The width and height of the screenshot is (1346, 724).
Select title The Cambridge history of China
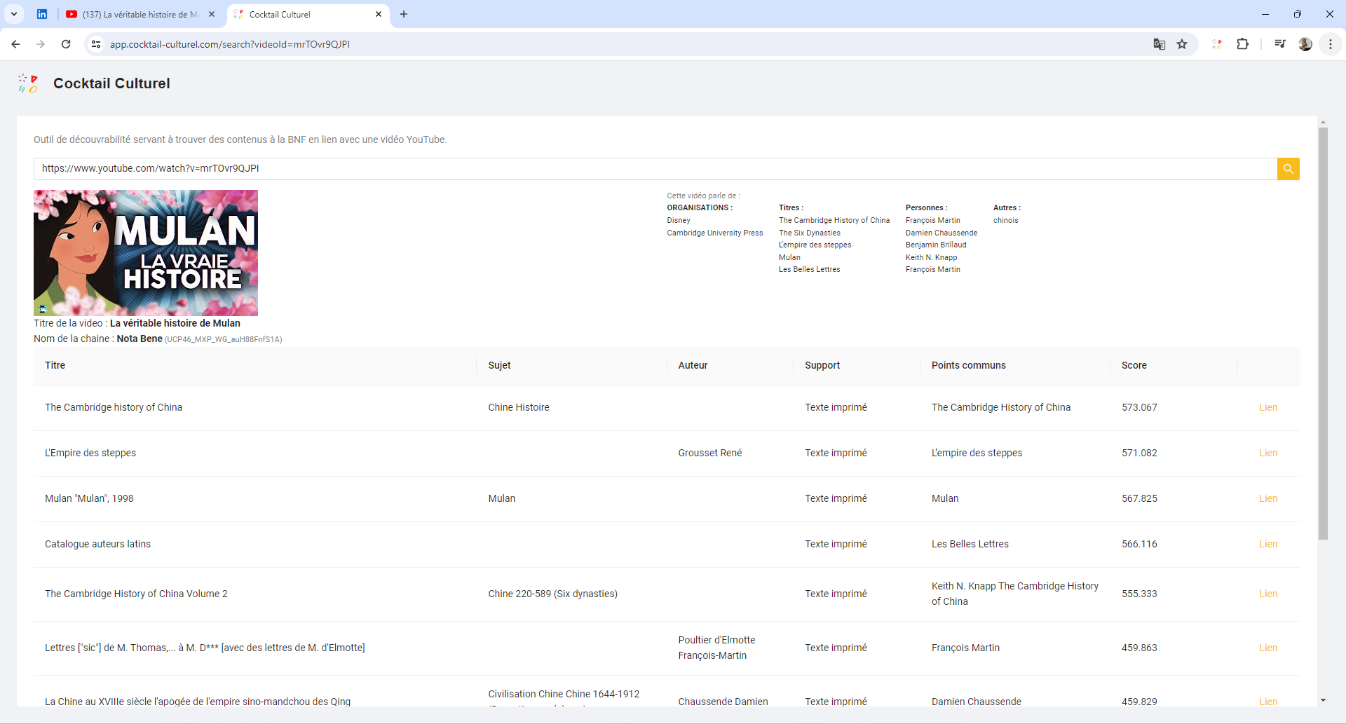click(114, 407)
